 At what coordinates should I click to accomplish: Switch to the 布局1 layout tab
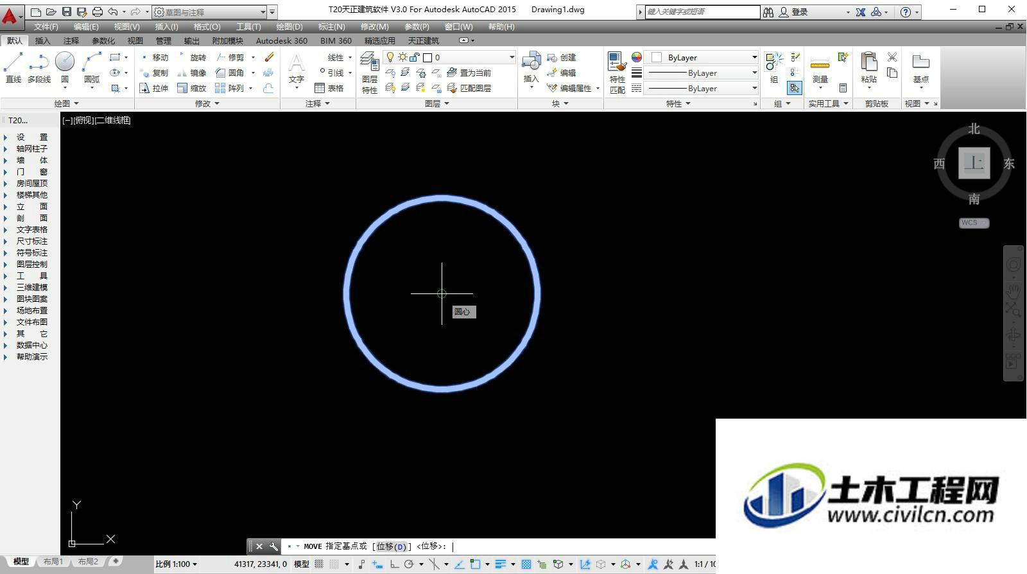(53, 562)
